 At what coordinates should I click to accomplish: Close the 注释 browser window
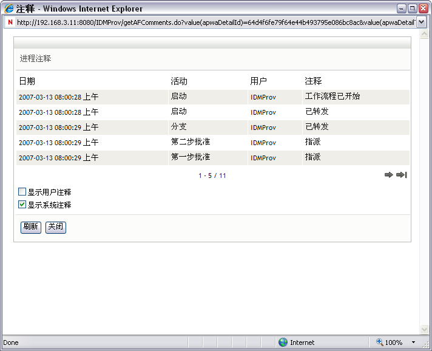point(424,9)
